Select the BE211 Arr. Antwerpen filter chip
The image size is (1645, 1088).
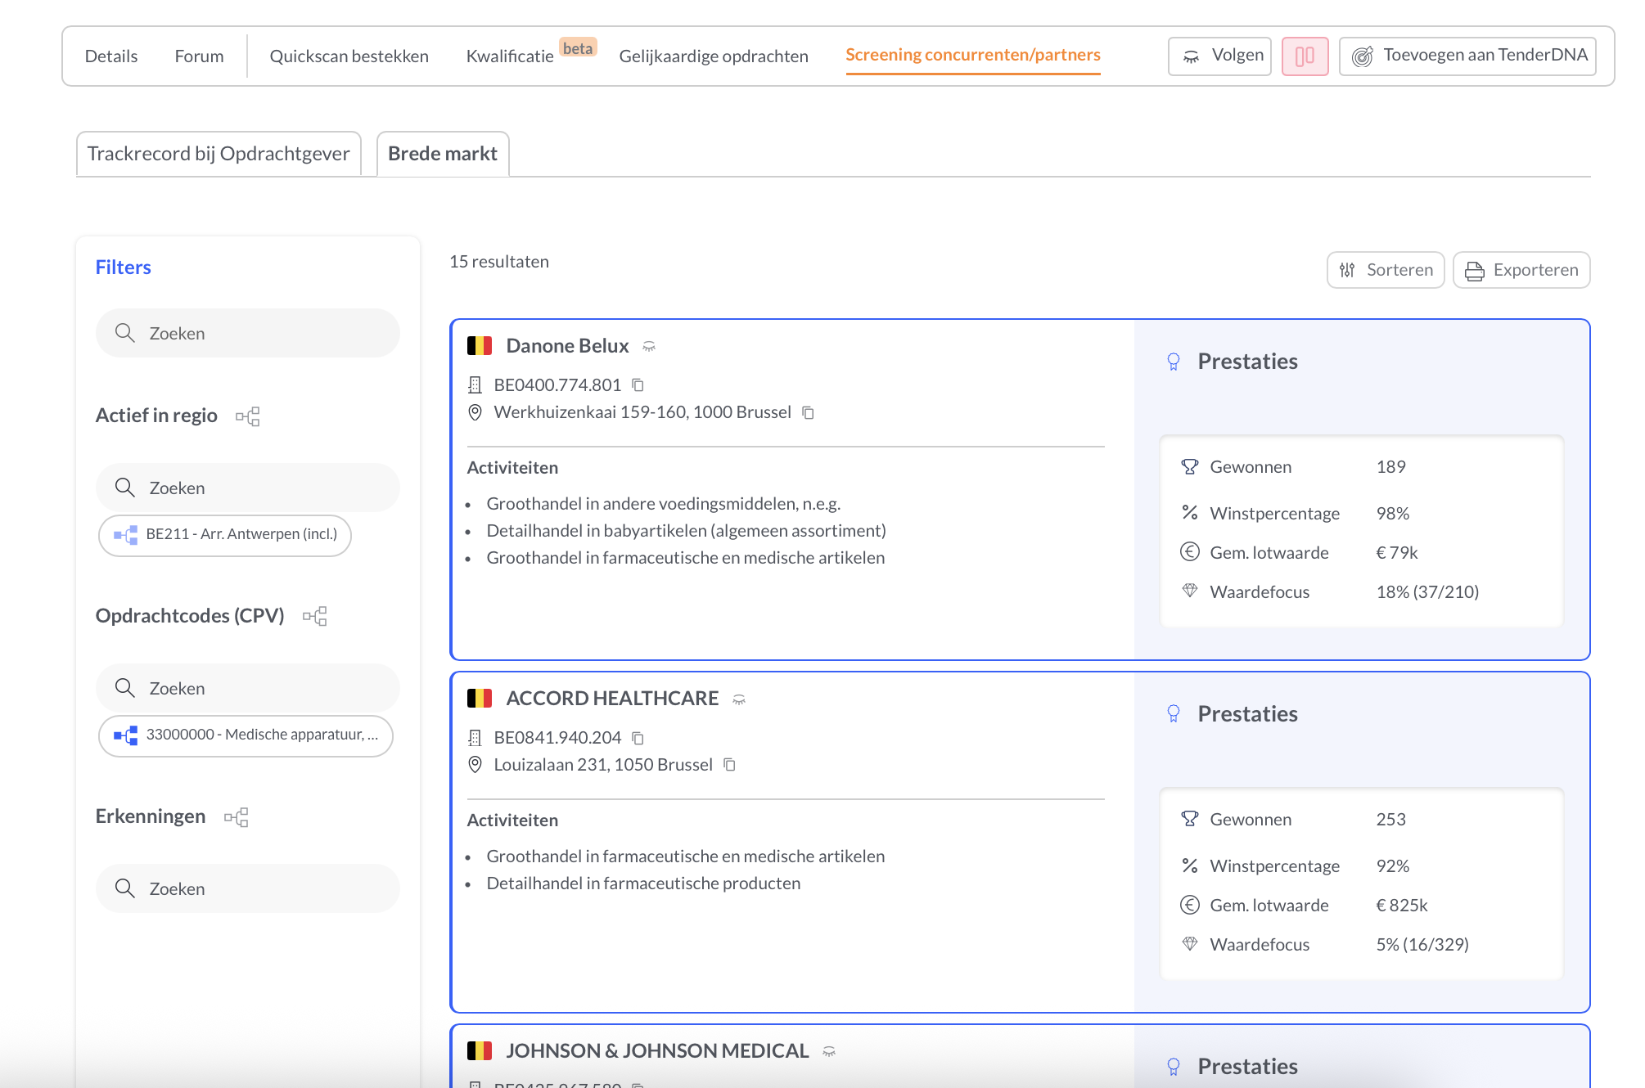coord(224,535)
